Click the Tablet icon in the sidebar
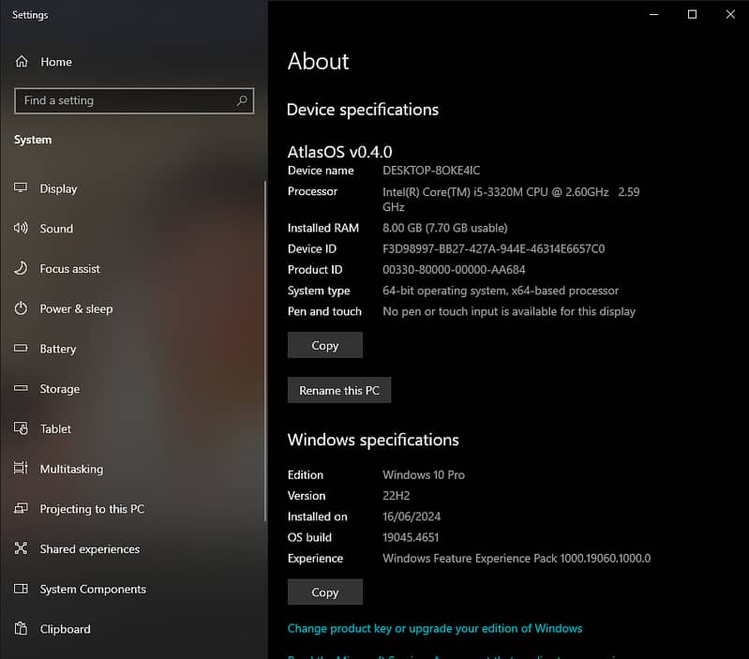The width and height of the screenshot is (749, 659). (22, 429)
